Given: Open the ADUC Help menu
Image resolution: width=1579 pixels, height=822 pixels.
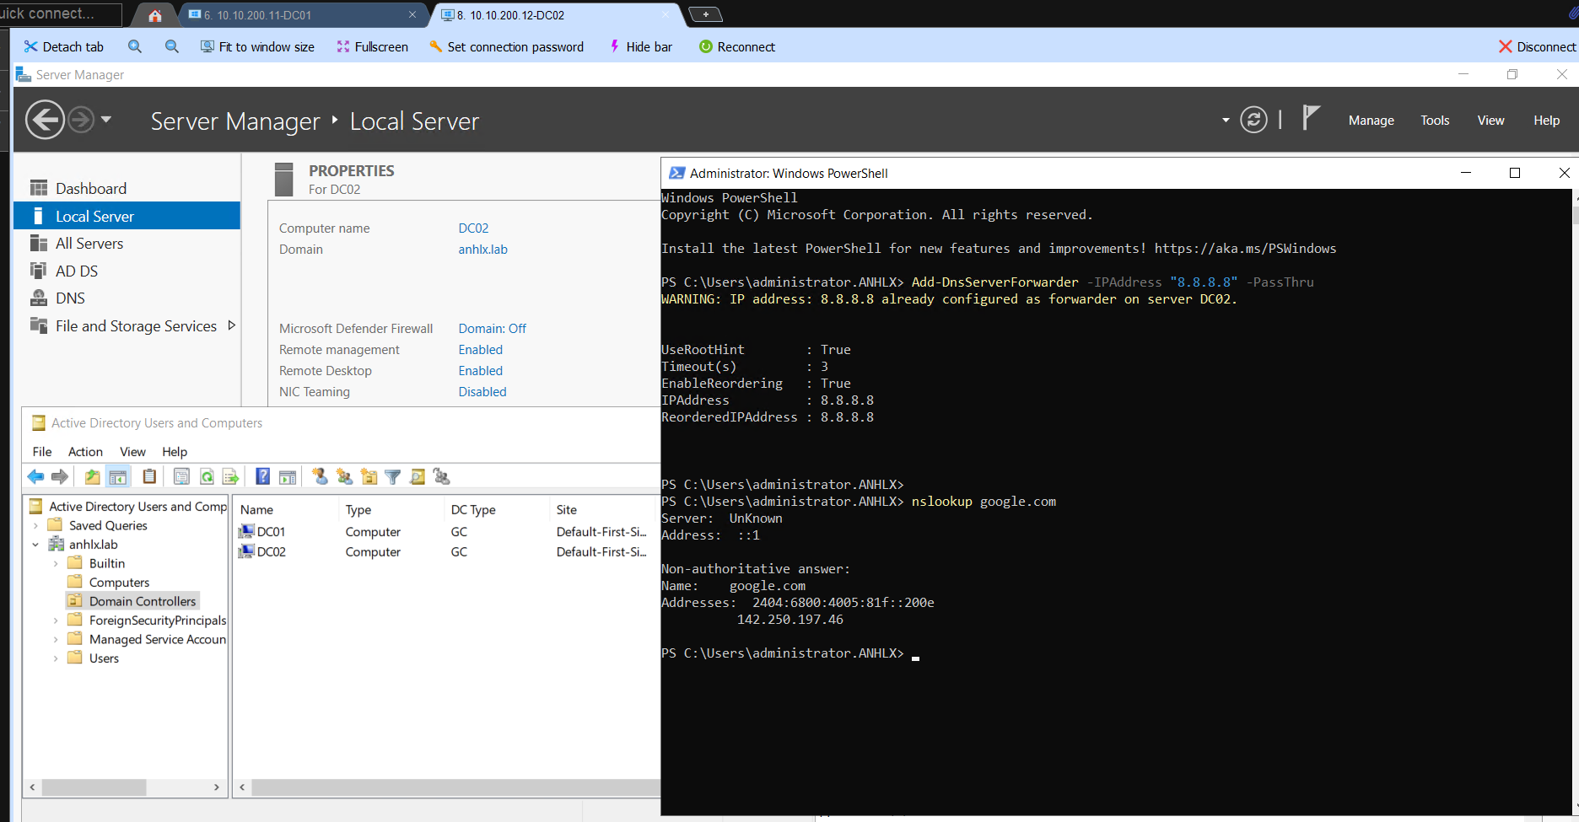Looking at the screenshot, I should point(175,452).
